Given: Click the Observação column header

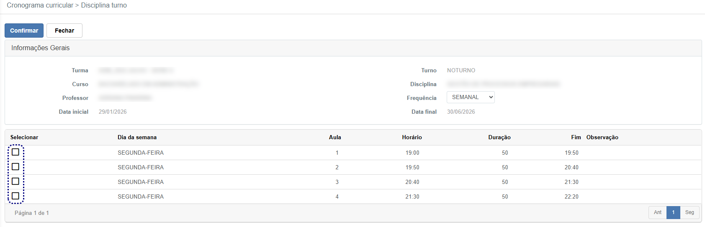Looking at the screenshot, I should pyautogui.click(x=602, y=138).
